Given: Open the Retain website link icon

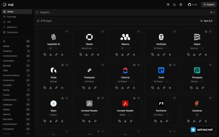Looking at the screenshot, I should coord(92,54).
